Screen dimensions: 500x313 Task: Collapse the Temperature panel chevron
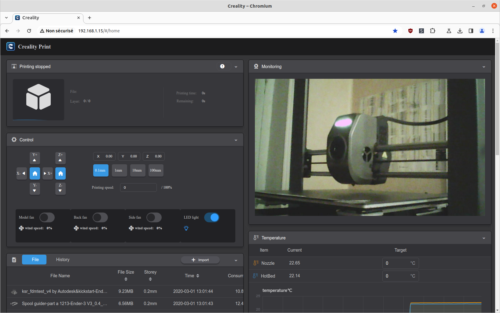tap(484, 238)
